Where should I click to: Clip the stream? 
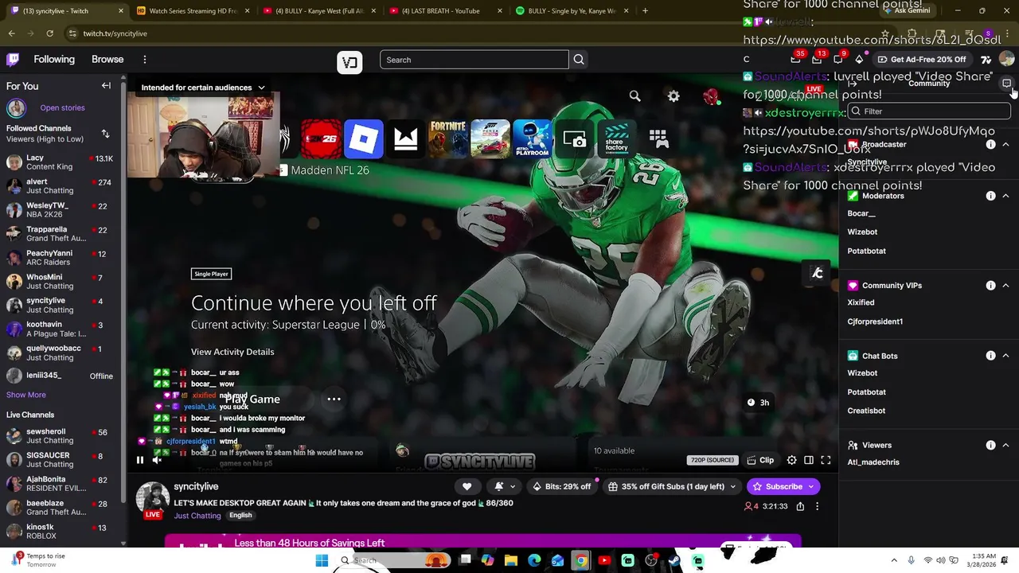coord(760,460)
